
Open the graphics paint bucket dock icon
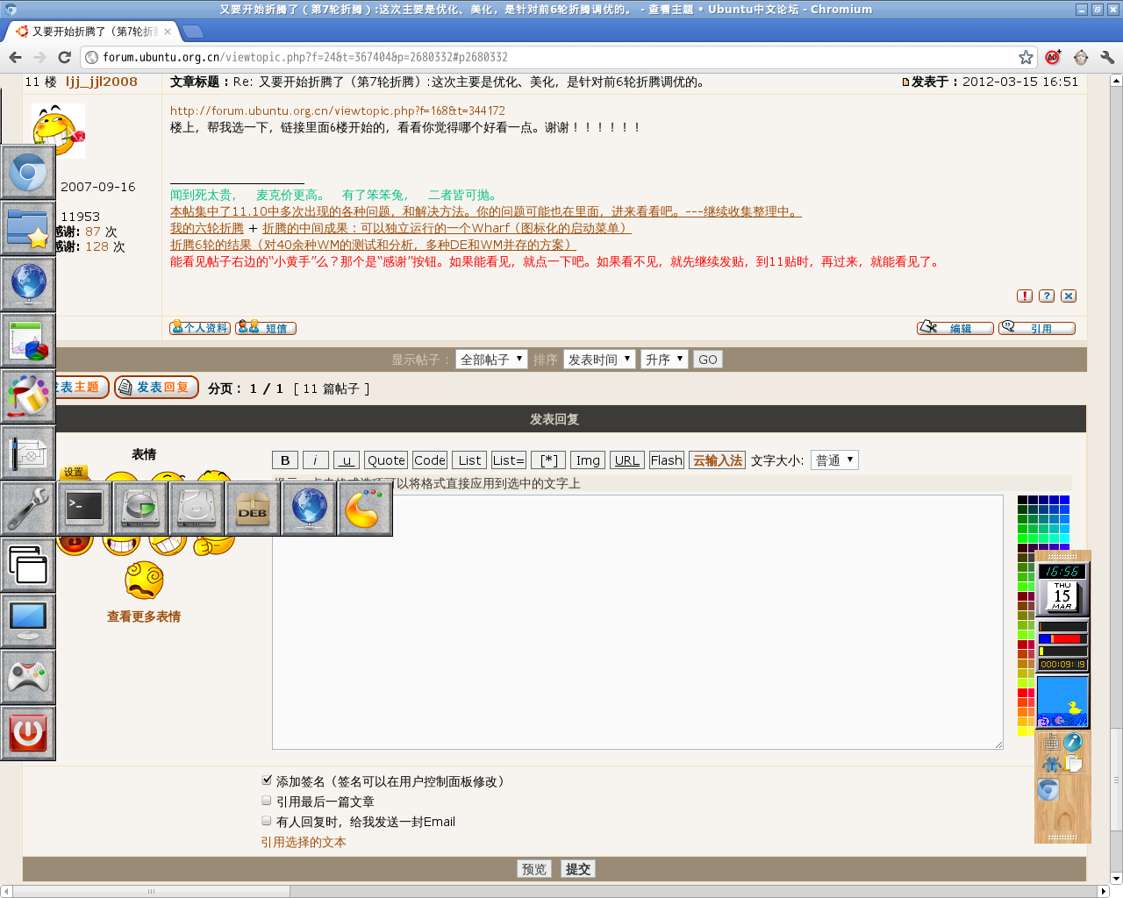28,396
